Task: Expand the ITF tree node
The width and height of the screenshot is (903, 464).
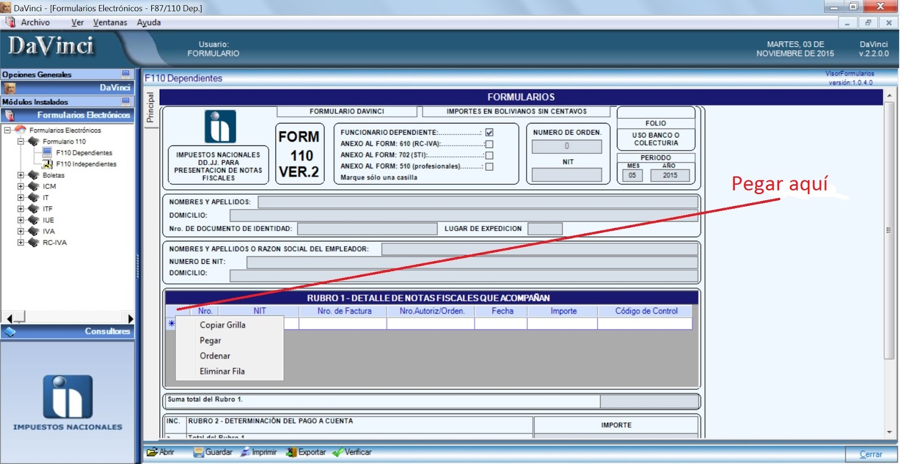Action: pos(21,209)
